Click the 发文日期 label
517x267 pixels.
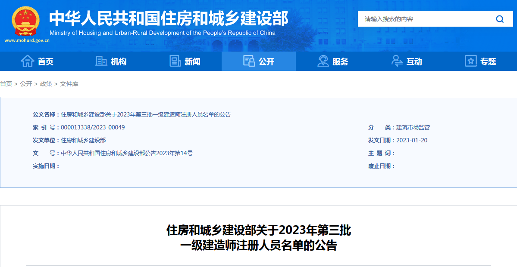pos(382,141)
